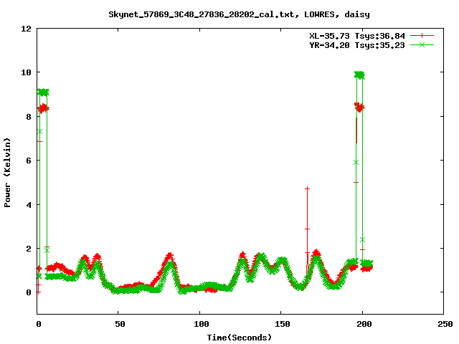Click the 150 tick label on x-axis

280,325
